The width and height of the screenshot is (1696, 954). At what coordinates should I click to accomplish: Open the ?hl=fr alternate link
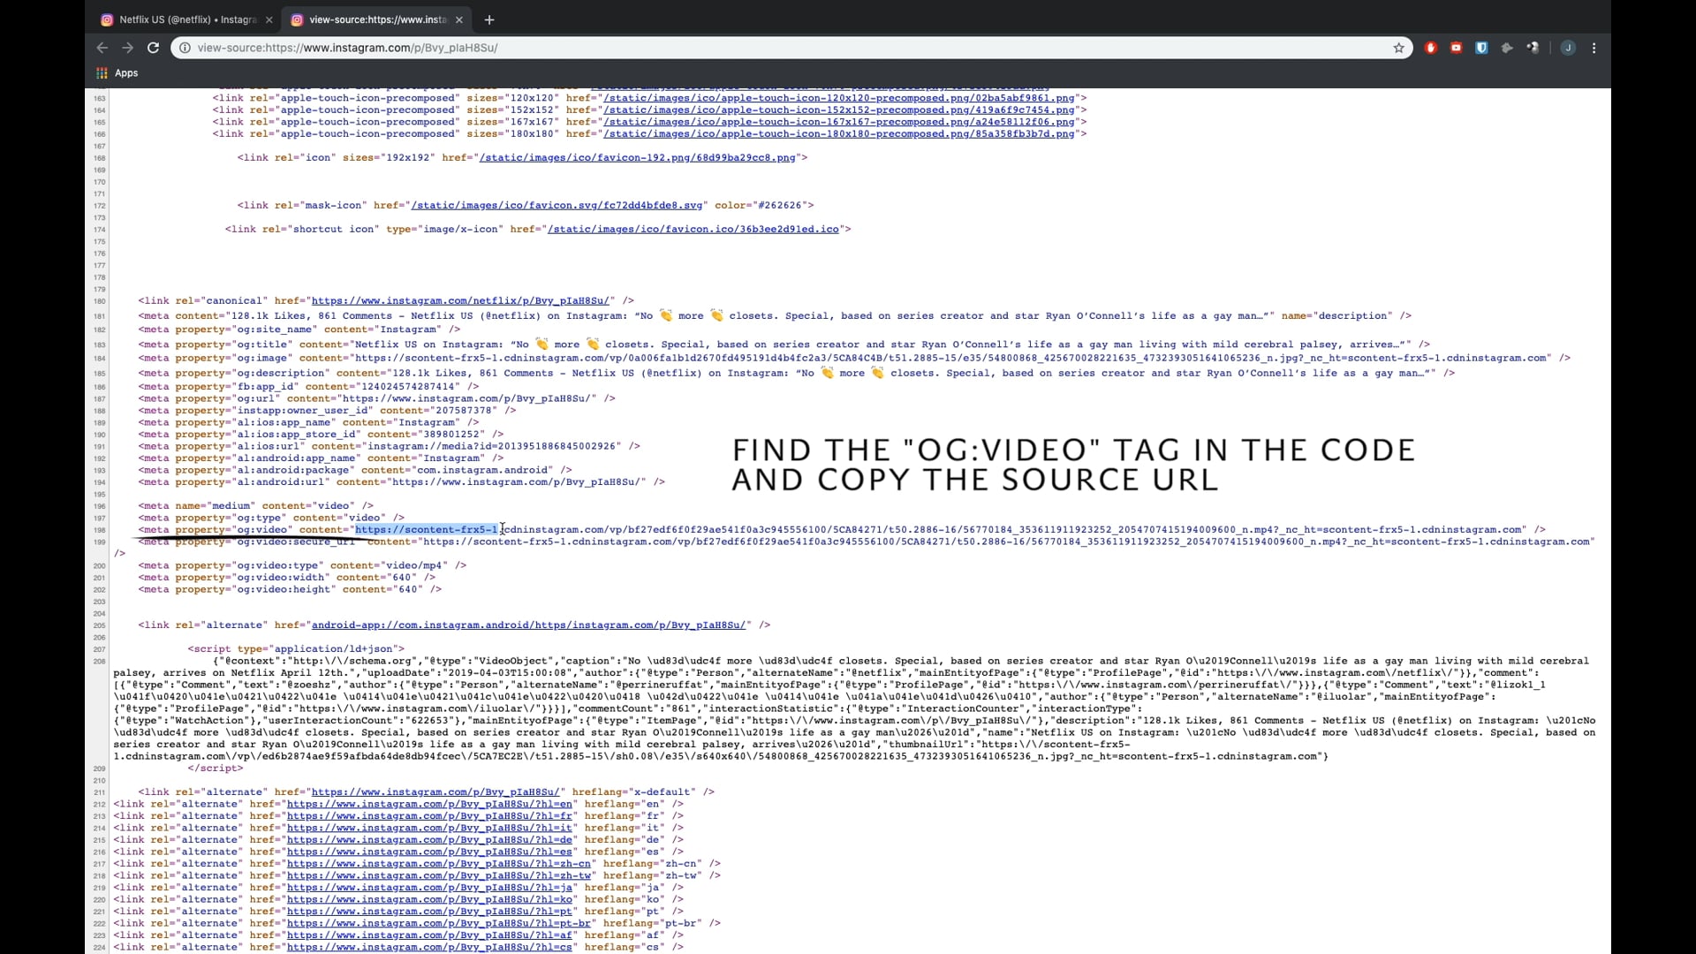pyautogui.click(x=431, y=816)
